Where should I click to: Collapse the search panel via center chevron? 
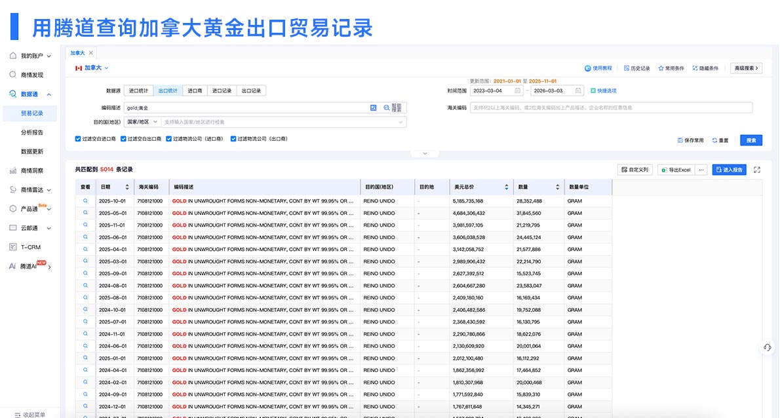425,153
